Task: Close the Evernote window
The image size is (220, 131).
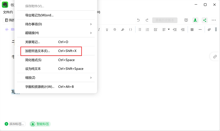Action: (215, 5)
